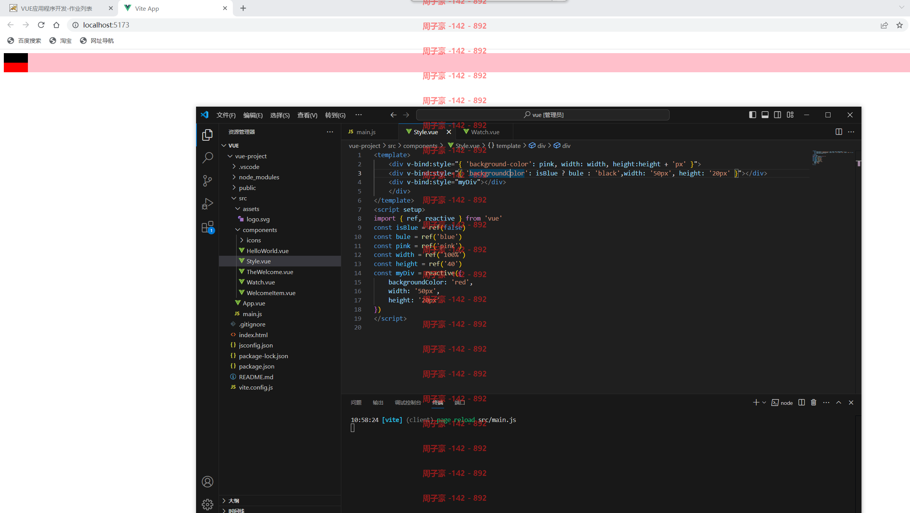Go forward in VS Code navigation

click(x=406, y=115)
